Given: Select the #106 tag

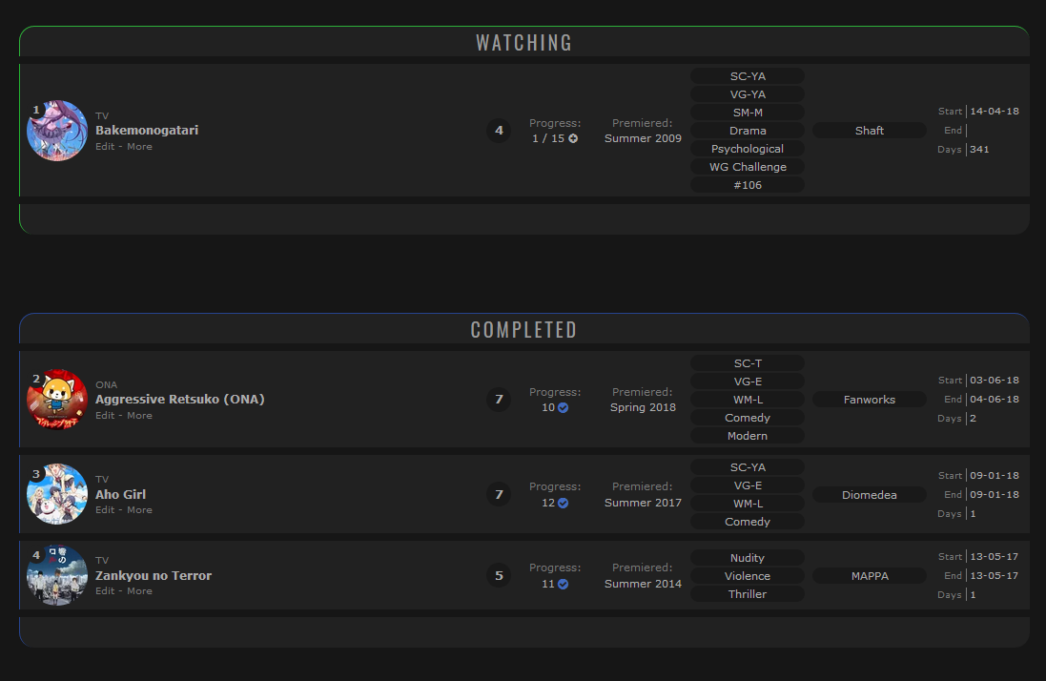Looking at the screenshot, I should click(x=748, y=185).
